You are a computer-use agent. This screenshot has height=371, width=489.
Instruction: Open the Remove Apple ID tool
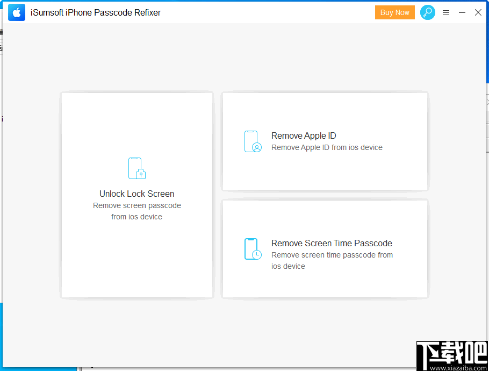point(325,141)
